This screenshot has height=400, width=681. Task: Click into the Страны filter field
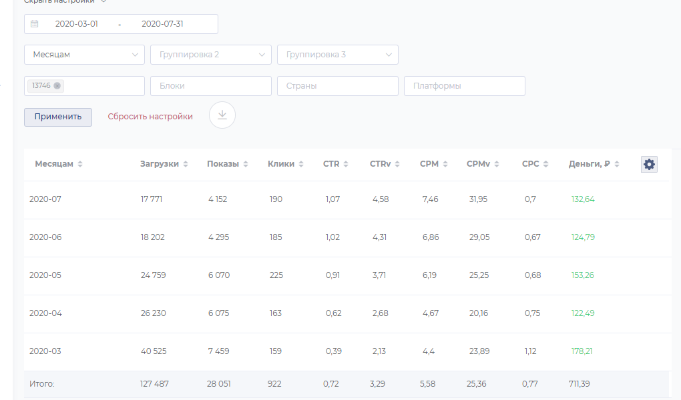click(338, 86)
